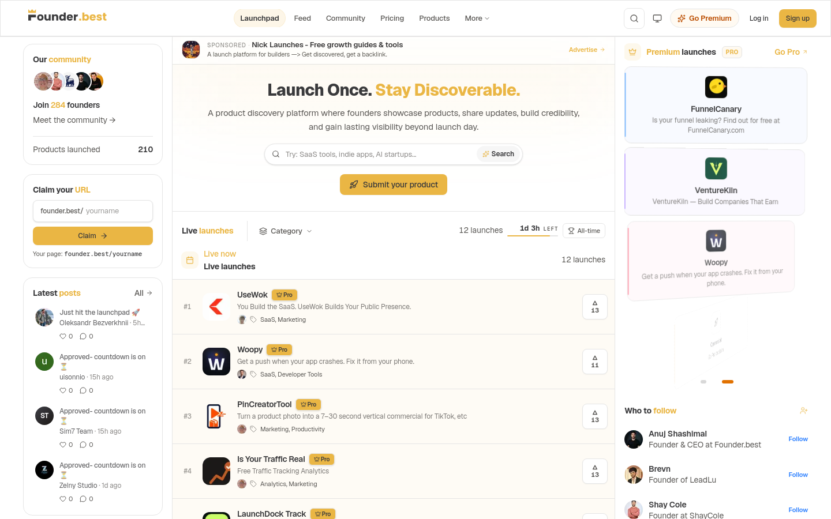This screenshot has height=519, width=831.
Task: Upvote the Woopy product listing
Action: [x=595, y=362]
